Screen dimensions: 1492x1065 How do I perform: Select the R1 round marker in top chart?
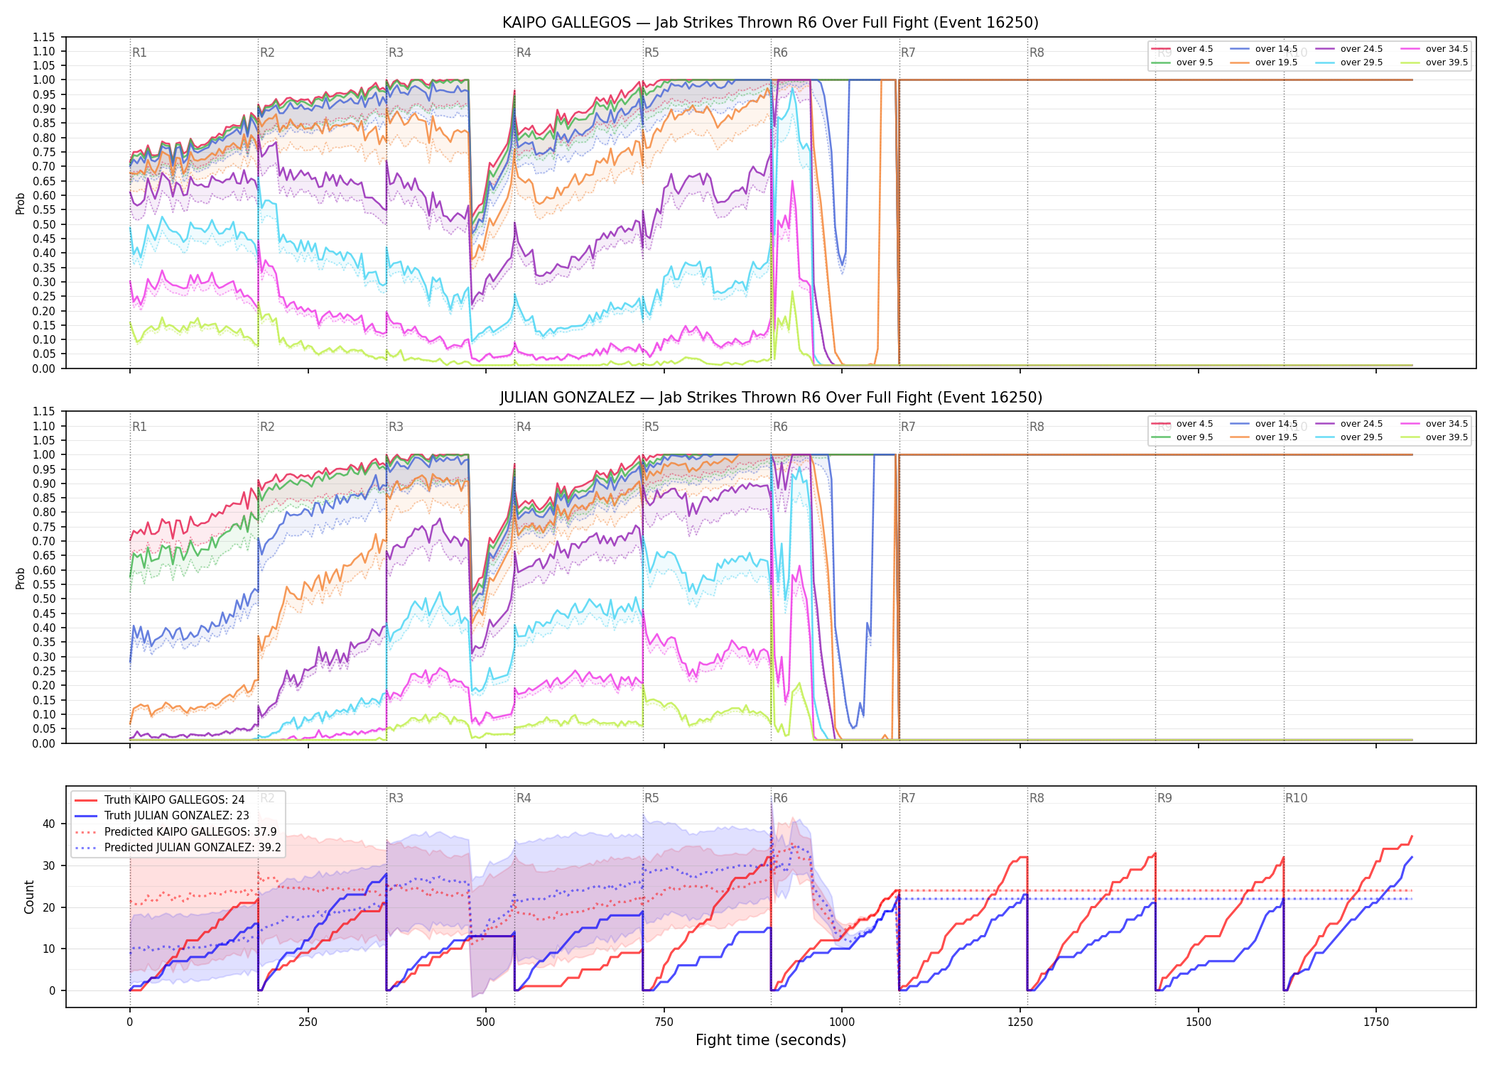pos(139,53)
